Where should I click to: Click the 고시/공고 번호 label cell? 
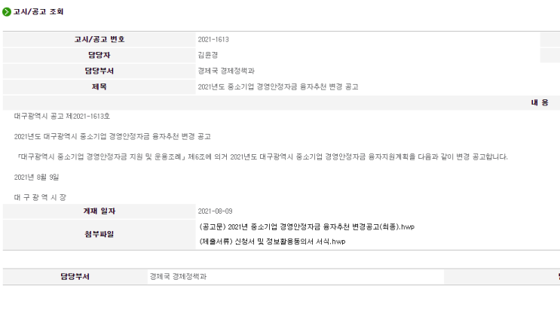[x=99, y=39]
